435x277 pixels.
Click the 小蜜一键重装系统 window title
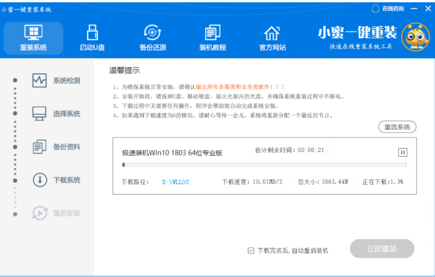click(26, 9)
